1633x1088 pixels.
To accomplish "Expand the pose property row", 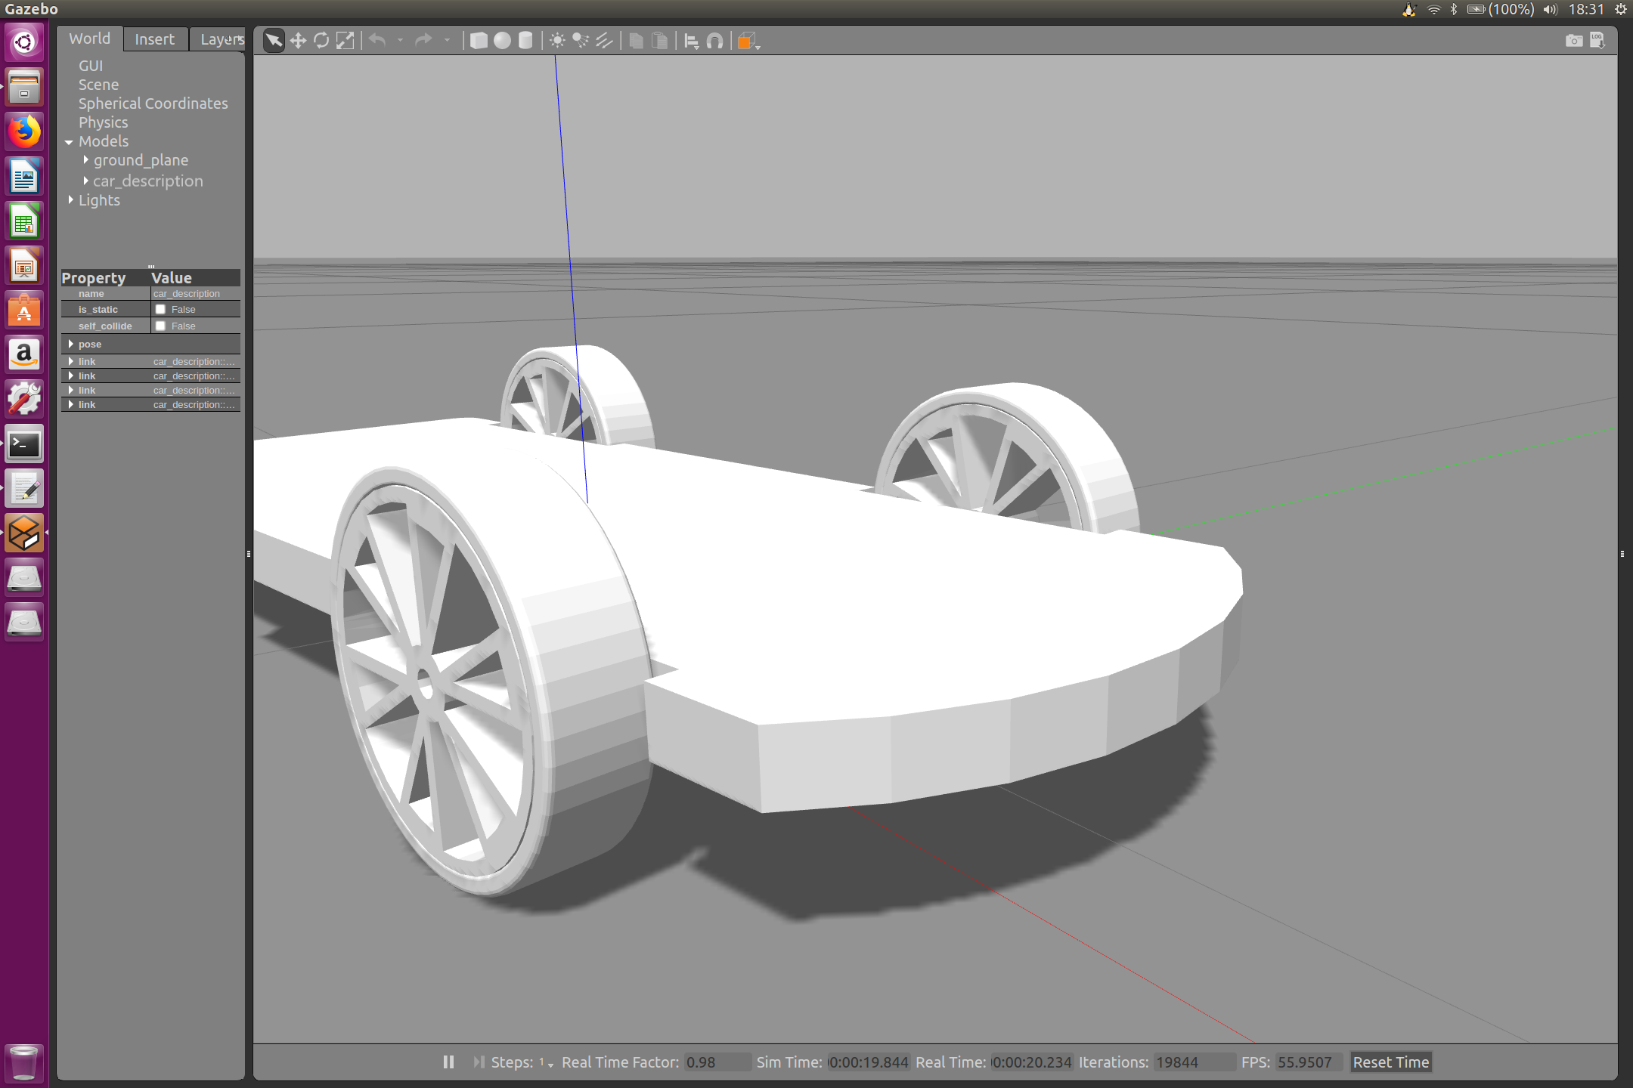I will [x=70, y=344].
